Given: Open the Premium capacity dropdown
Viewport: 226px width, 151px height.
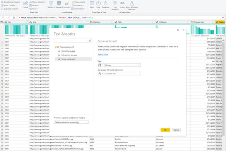Looking at the screenshot, I should coord(71,122).
